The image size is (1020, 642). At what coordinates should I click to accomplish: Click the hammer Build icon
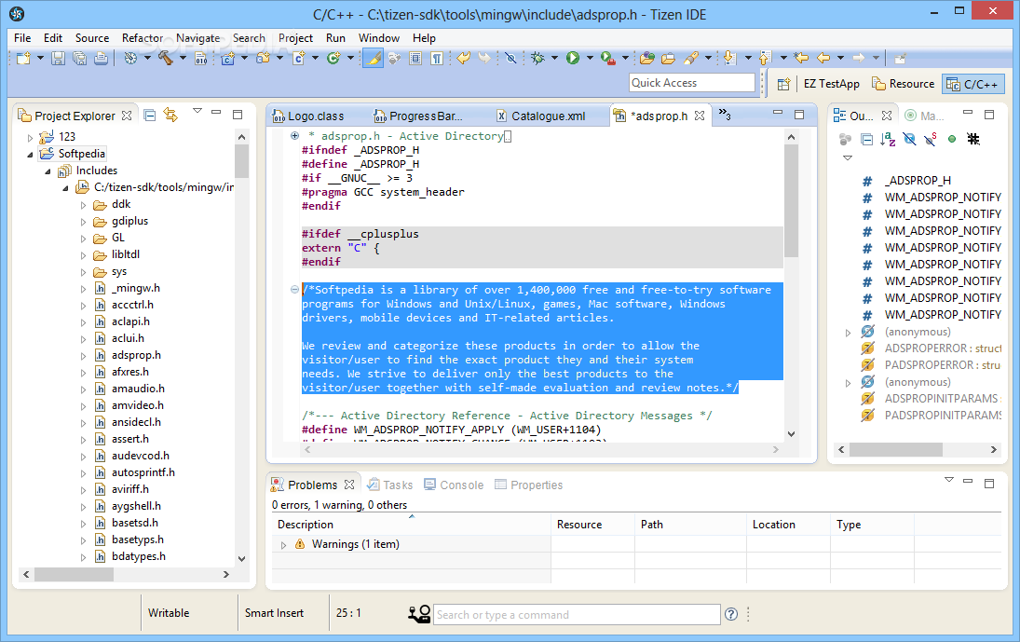pos(166,59)
